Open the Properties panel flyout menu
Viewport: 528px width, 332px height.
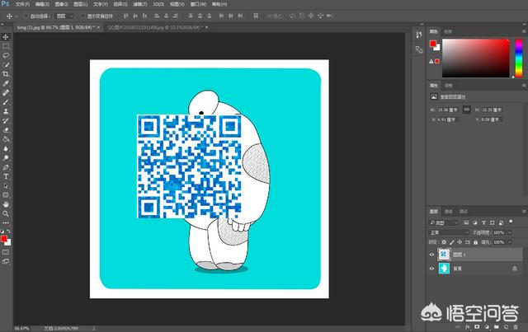(x=524, y=86)
